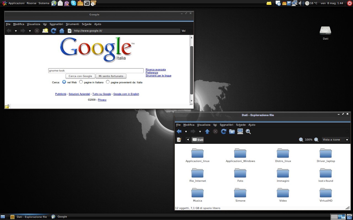
Task: Go up one folder in file manager
Action: [x=207, y=131]
